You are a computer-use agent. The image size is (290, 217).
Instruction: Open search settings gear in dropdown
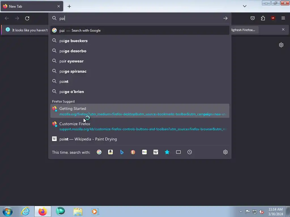(225, 152)
